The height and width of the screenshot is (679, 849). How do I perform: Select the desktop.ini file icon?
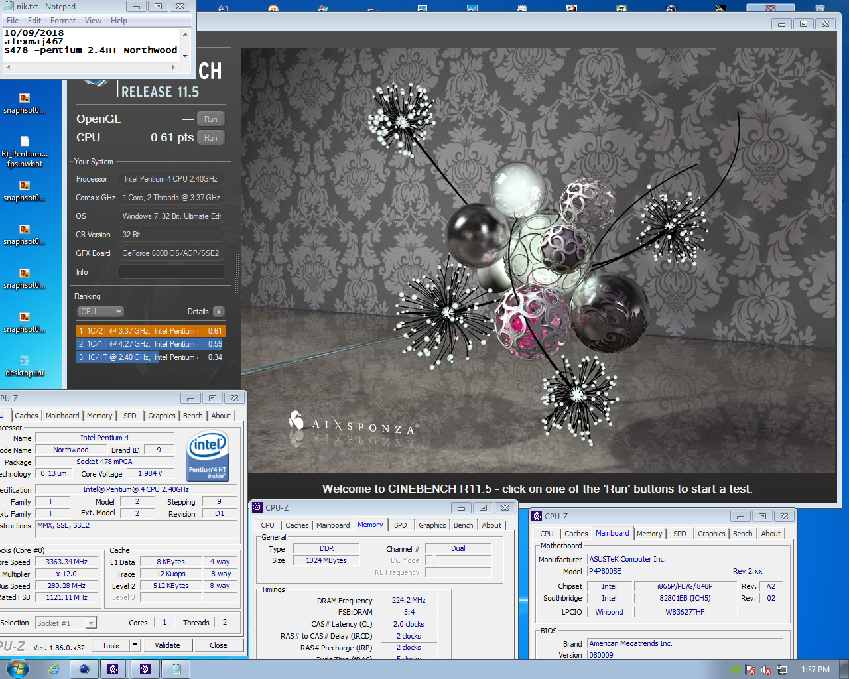click(x=25, y=365)
